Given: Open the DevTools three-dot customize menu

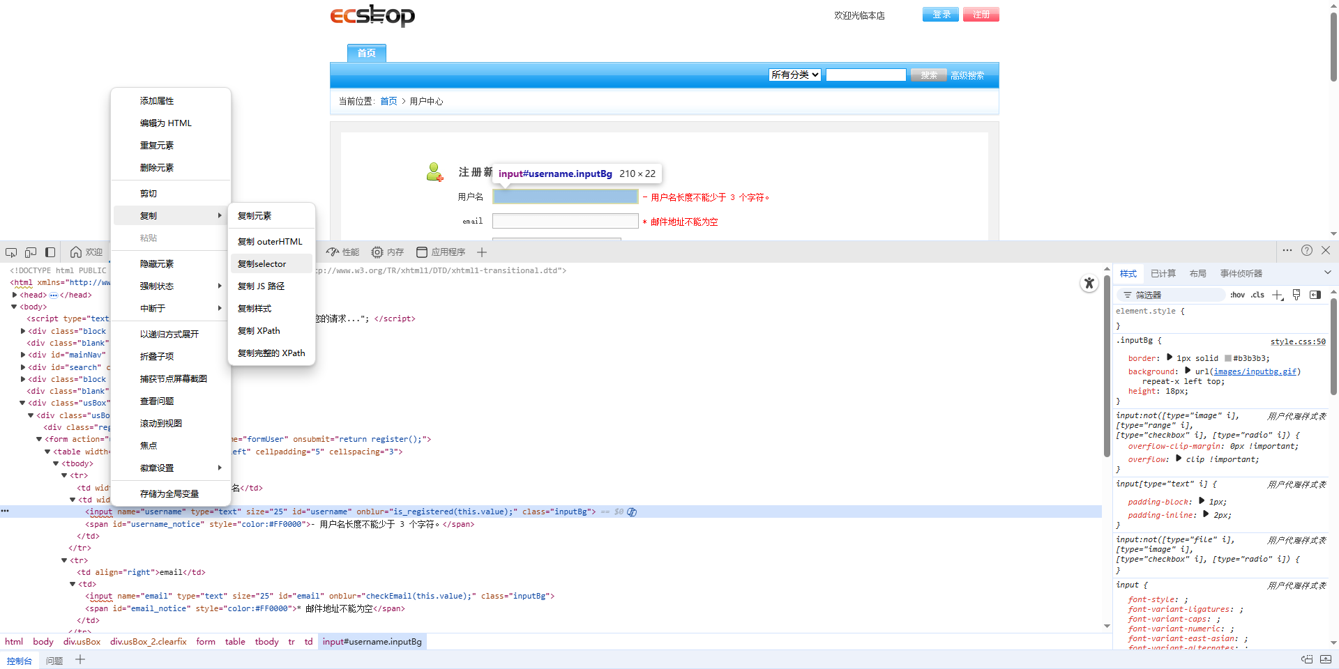Looking at the screenshot, I should point(1287,250).
